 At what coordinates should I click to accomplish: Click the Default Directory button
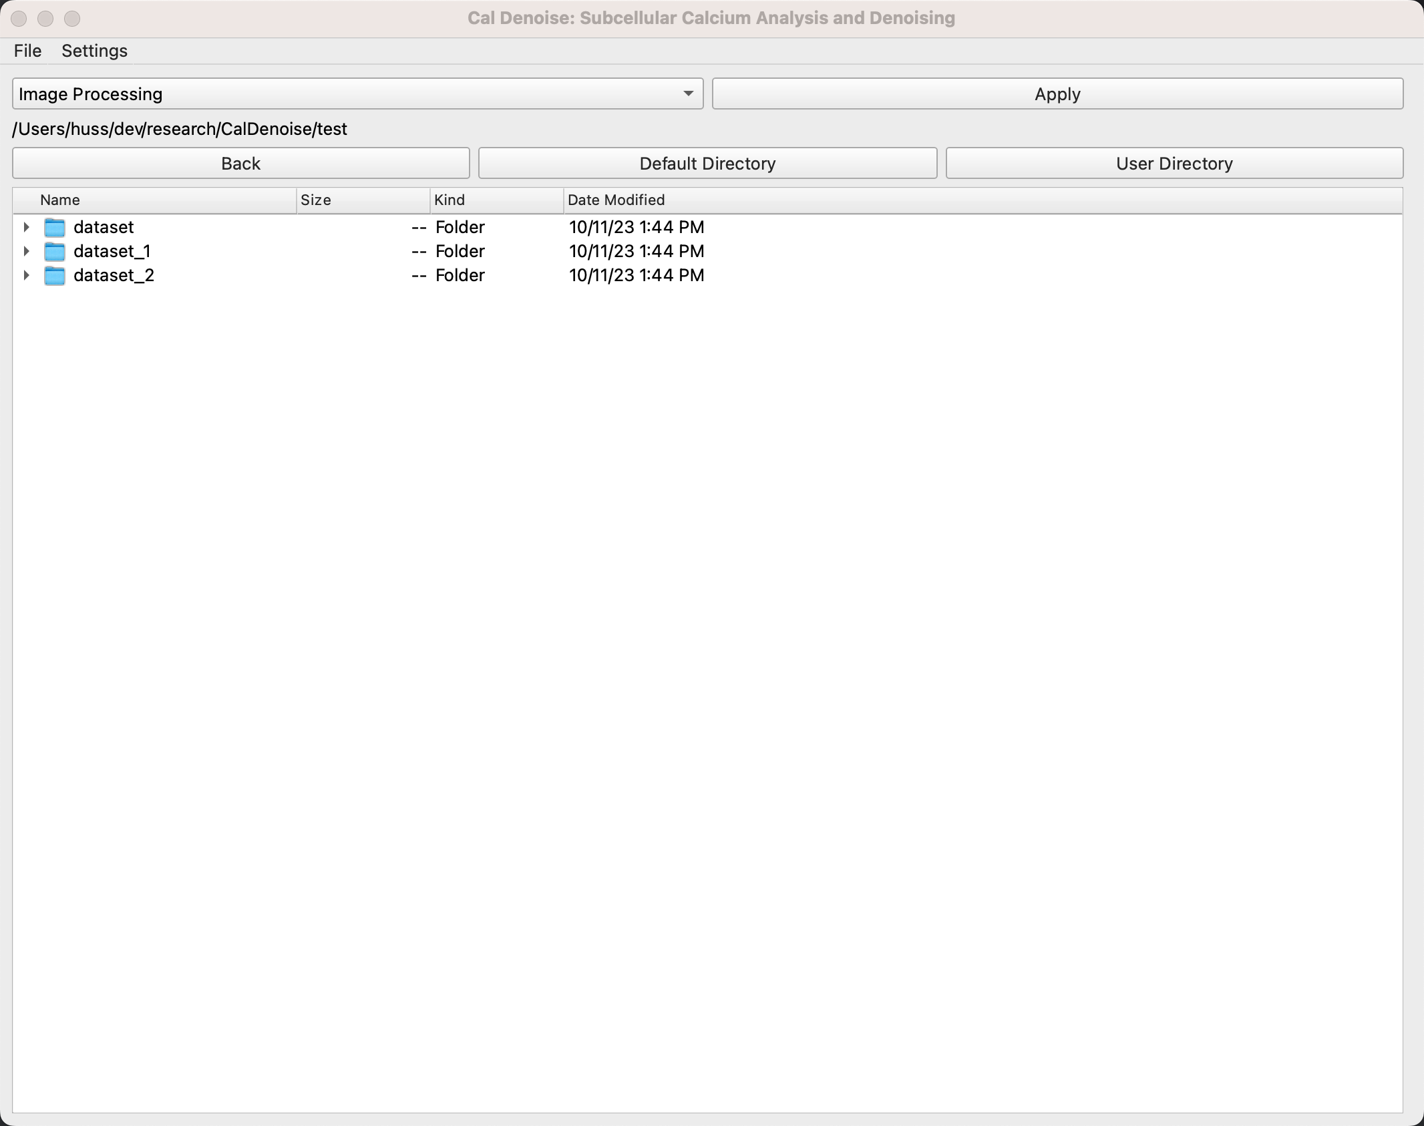coord(707,164)
